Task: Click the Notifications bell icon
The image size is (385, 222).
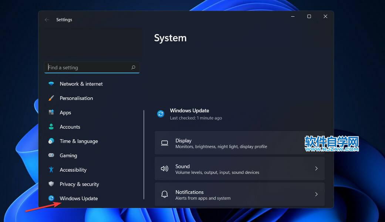Action: click(x=165, y=194)
